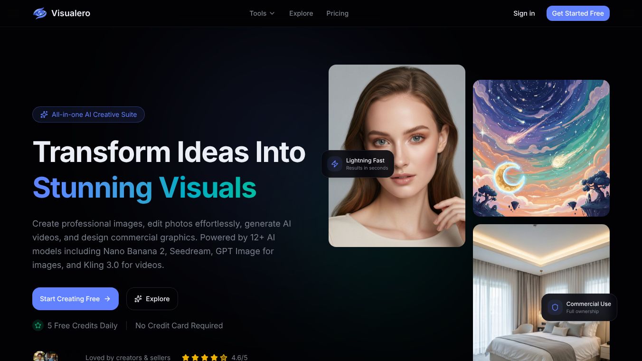Click the starry night sky artwork thumbnail

(541, 148)
